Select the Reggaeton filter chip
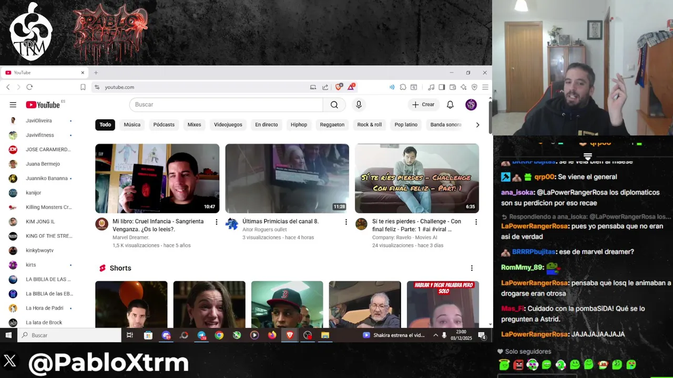673x378 pixels. (x=332, y=125)
